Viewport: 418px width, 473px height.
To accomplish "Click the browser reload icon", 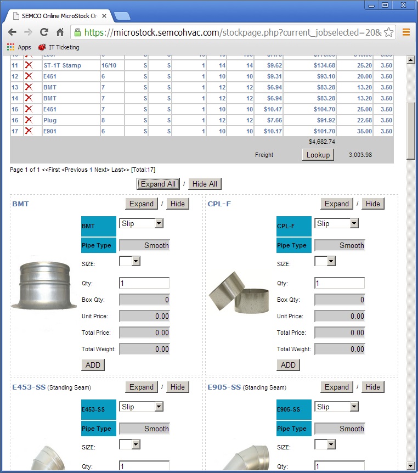I will click(44, 32).
